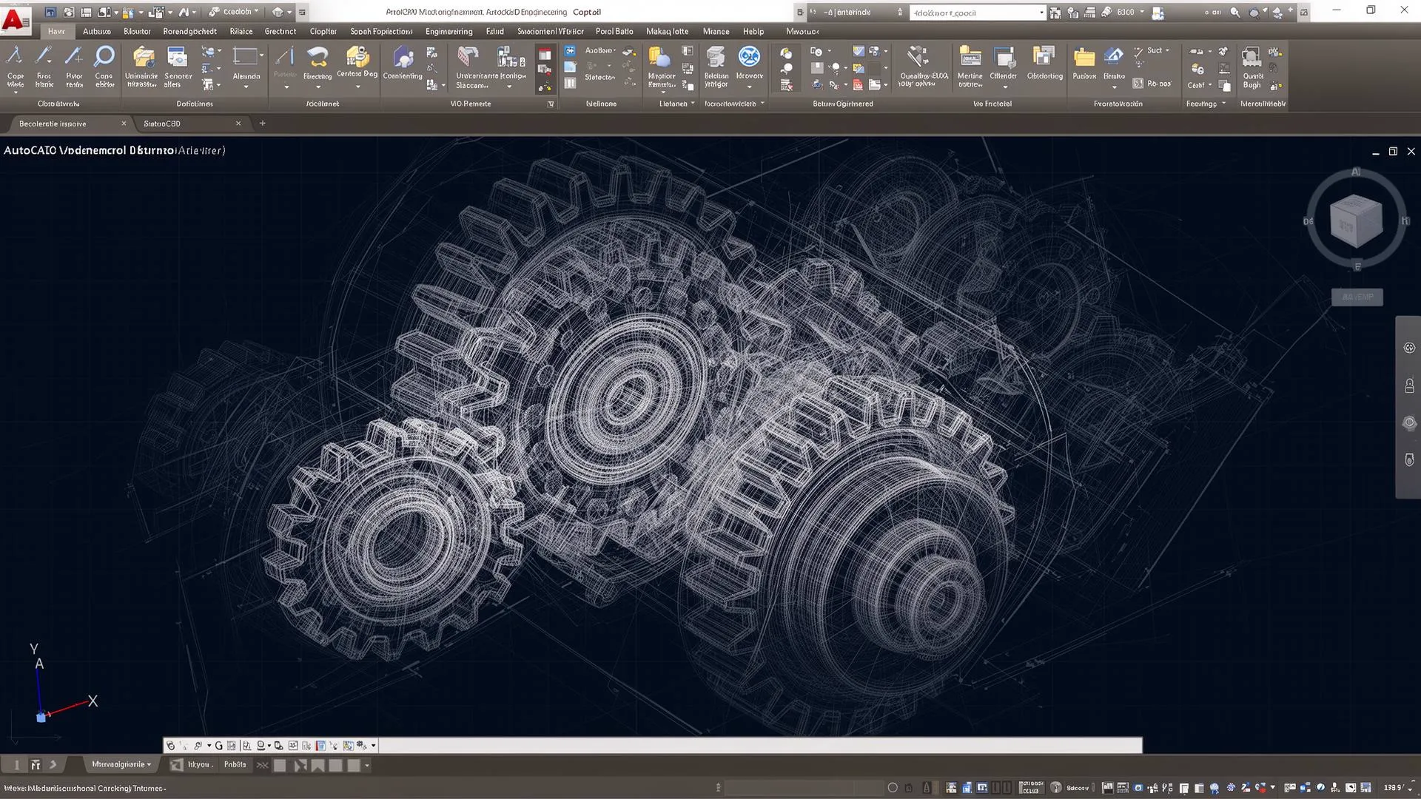The height and width of the screenshot is (799, 1421).
Task: Click the status bar icon right of the circle toggle
Action: (909, 788)
